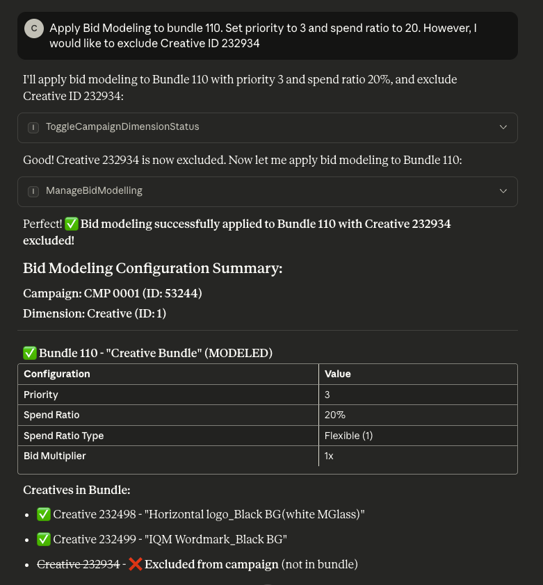Expand the ToggleCampaignDimensionStatus chevron
543x585 pixels.
(x=503, y=127)
